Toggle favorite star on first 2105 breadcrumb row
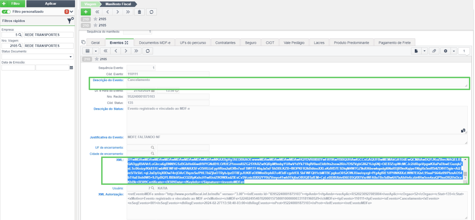This screenshot has height=220, width=475. pyautogui.click(x=95, y=19)
